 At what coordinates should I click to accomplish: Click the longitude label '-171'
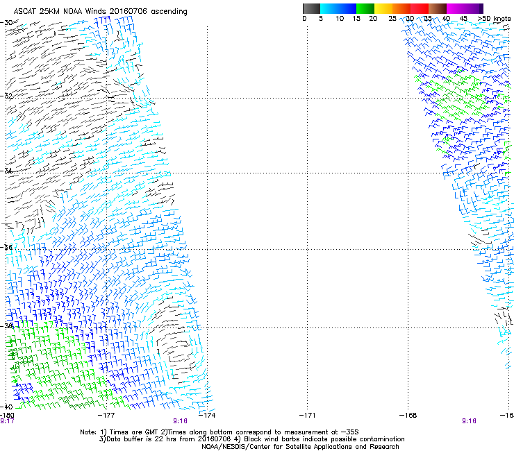click(x=307, y=416)
